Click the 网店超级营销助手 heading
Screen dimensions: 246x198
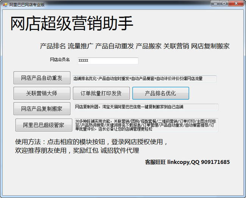(72, 24)
